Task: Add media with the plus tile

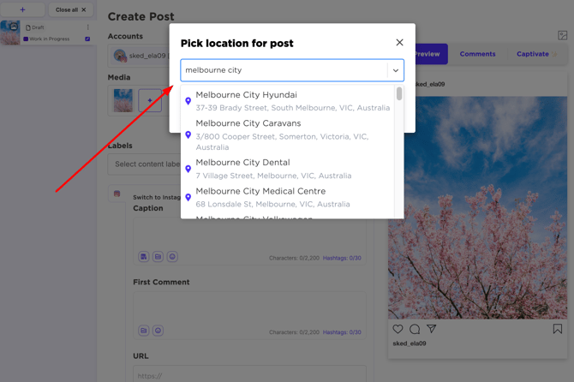Action: (x=150, y=101)
